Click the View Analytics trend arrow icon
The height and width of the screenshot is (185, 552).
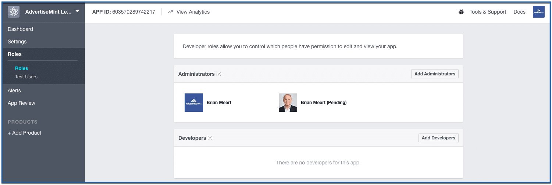click(x=170, y=12)
